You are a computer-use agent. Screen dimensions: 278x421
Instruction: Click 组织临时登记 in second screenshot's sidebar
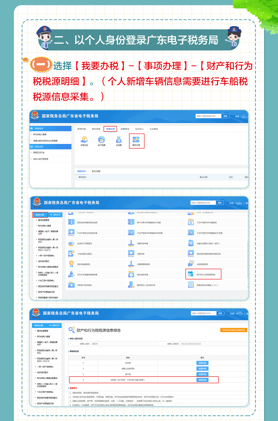pos(44,261)
